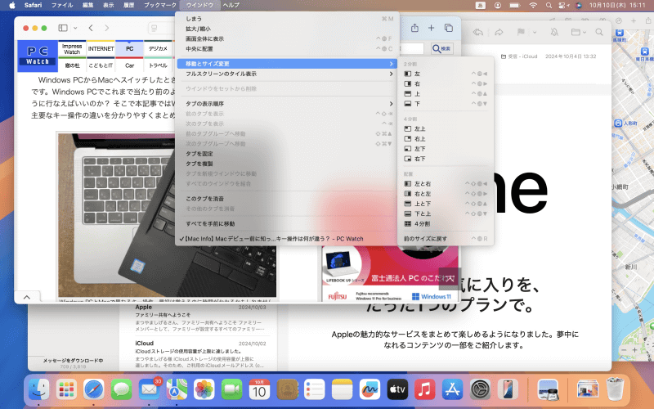The height and width of the screenshot is (409, 654).
Task: Open System Settings from the Dock
Action: pyautogui.click(x=480, y=390)
